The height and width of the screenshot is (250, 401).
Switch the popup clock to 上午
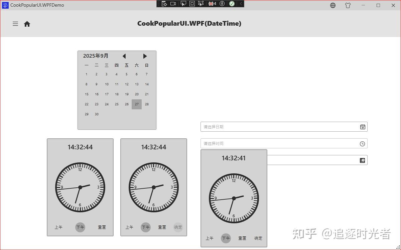click(210, 238)
